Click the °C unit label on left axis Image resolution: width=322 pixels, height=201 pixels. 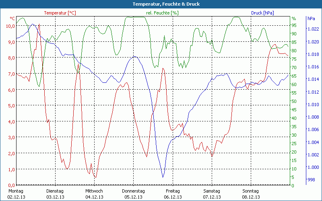coord(12,18)
